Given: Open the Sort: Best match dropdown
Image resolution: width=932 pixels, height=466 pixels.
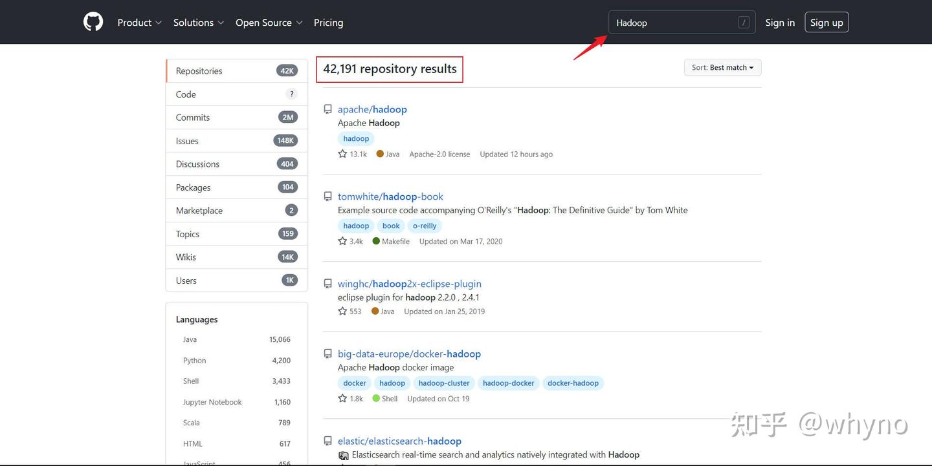Looking at the screenshot, I should pos(722,67).
